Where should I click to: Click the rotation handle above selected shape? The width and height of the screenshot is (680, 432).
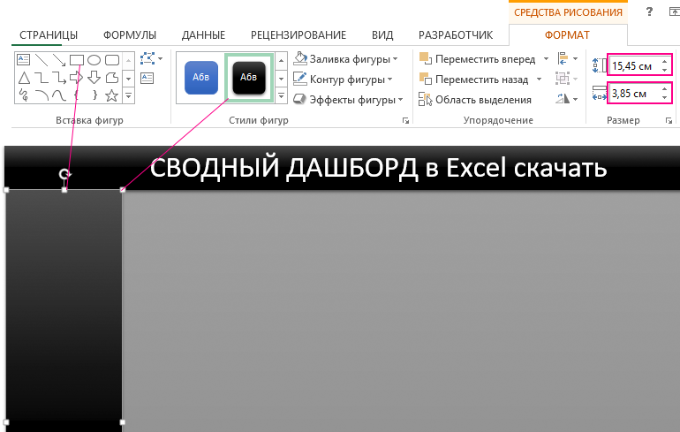(x=64, y=174)
